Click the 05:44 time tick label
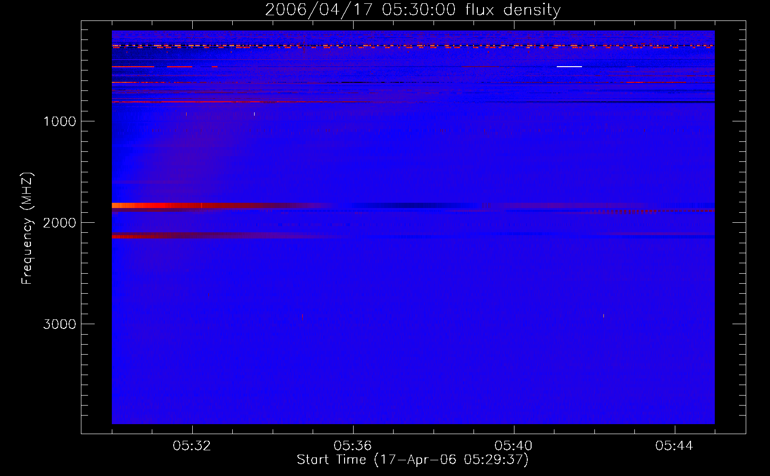Image resolution: width=770 pixels, height=476 pixels. coord(674,446)
